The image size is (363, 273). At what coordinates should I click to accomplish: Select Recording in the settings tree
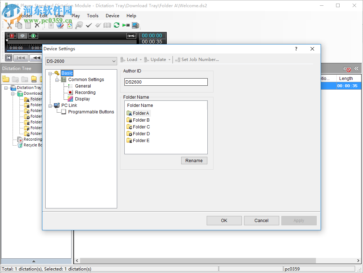(x=85, y=93)
